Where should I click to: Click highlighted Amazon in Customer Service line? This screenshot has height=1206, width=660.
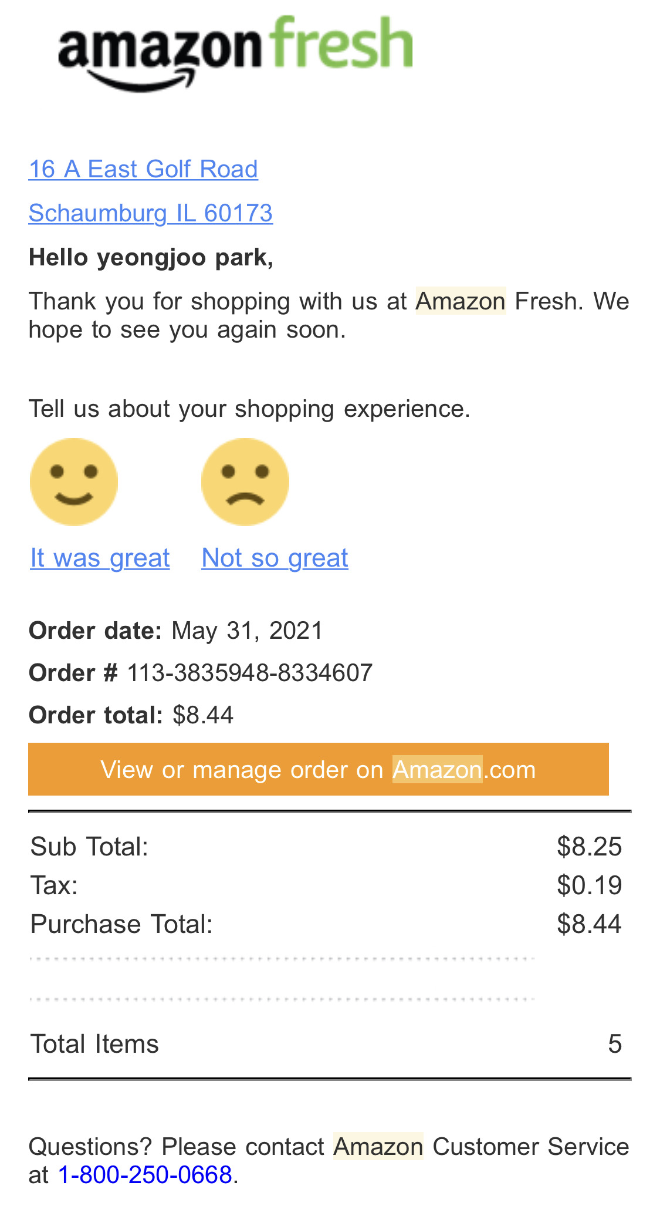(x=378, y=1147)
